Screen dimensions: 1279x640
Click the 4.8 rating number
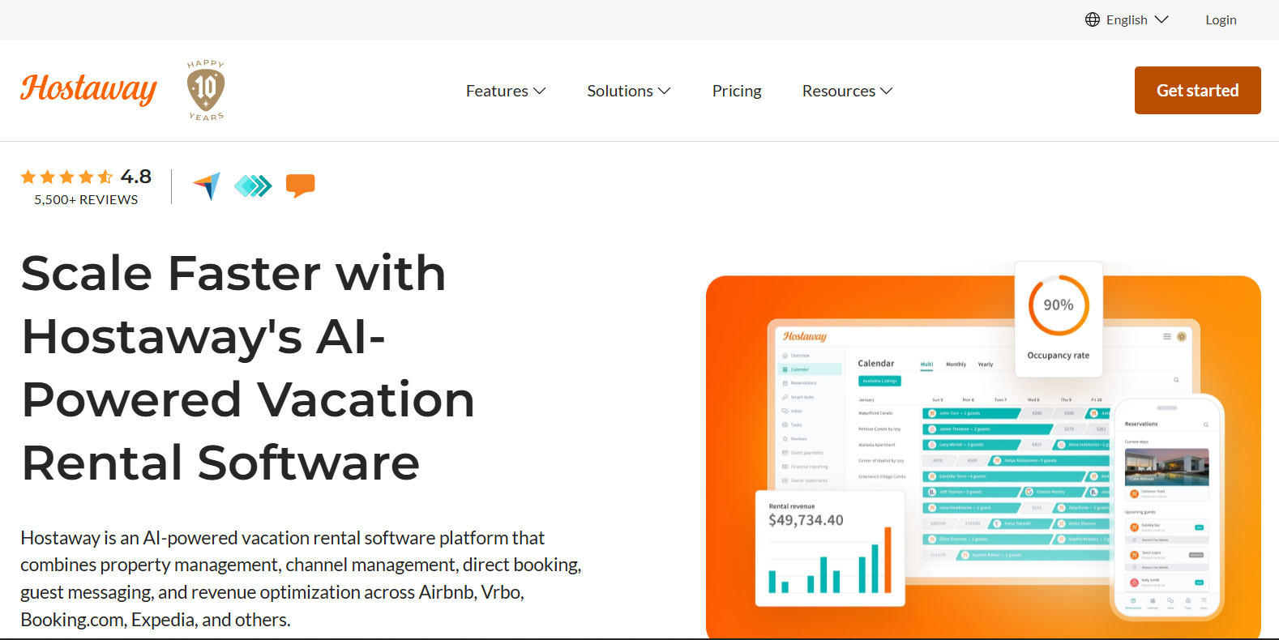point(136,177)
